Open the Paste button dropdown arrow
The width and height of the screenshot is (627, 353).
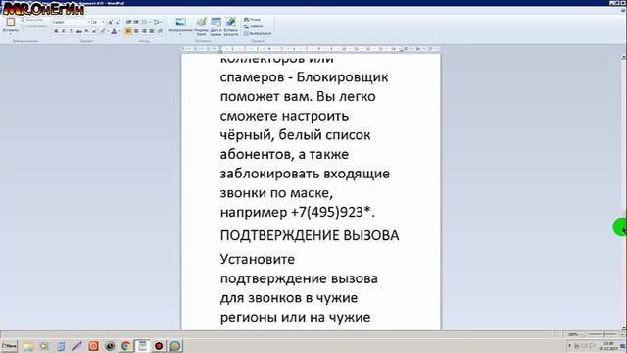[11, 34]
